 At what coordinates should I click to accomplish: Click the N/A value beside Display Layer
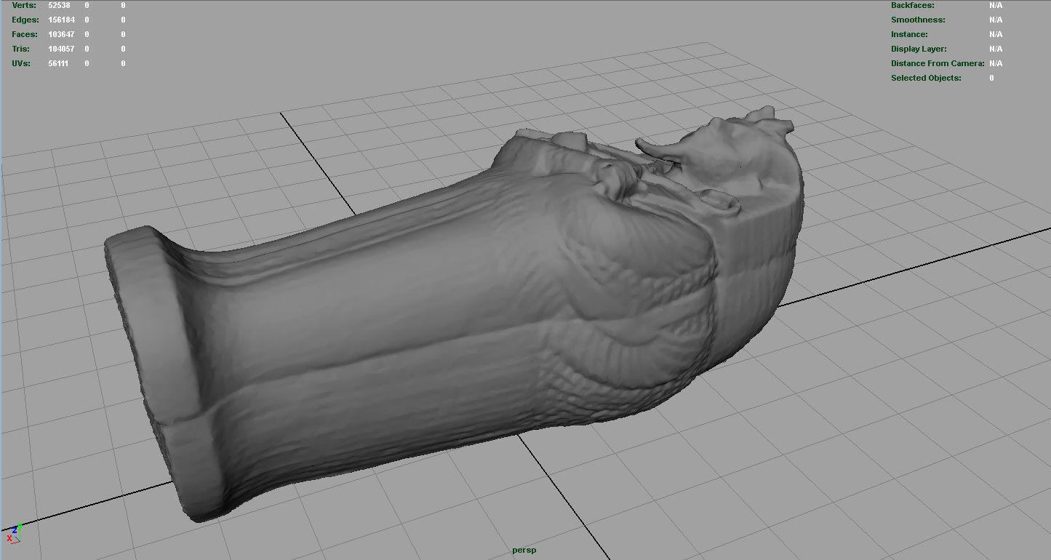point(996,49)
